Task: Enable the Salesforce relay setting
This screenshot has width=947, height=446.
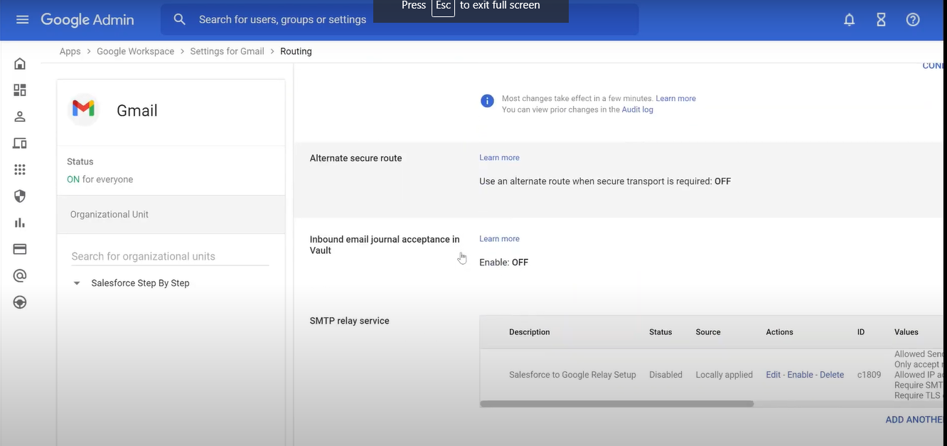Action: pos(800,375)
